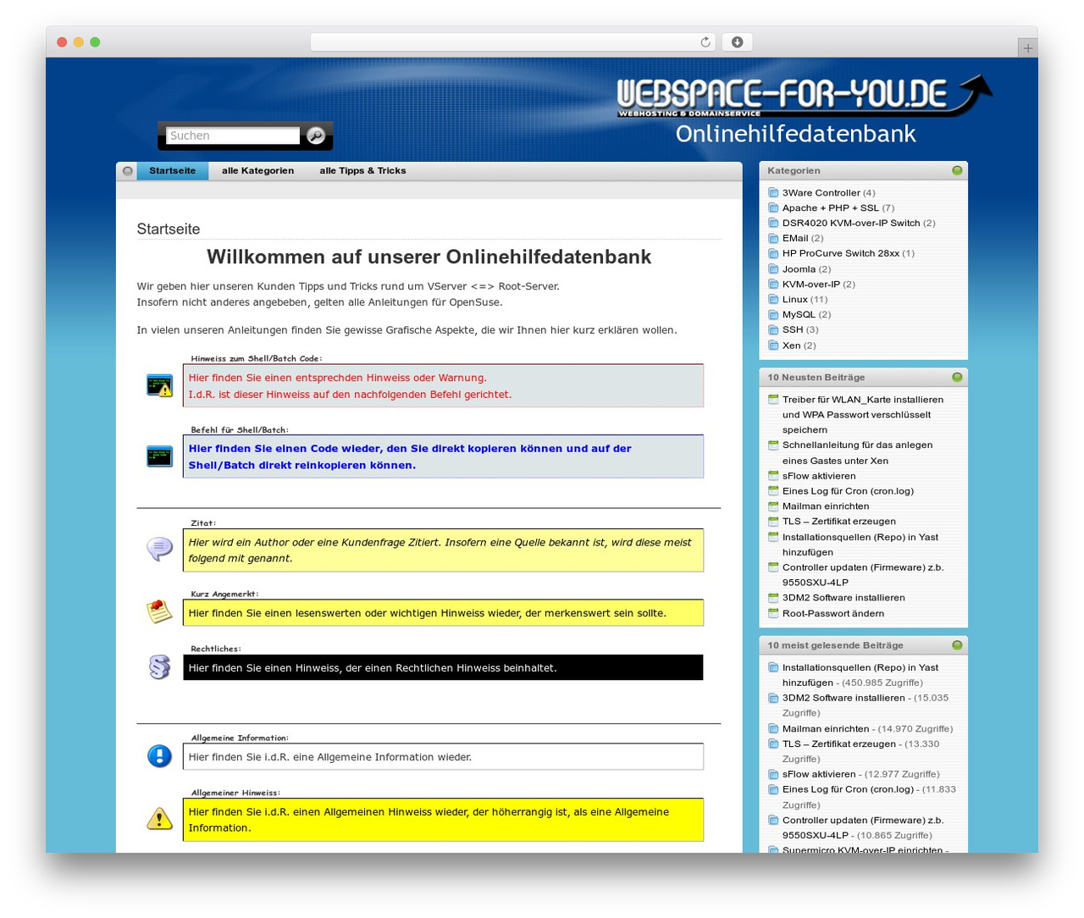Click calendar icon beside sFlow aktivieren in Neusten Beiträge
This screenshot has height=918, width=1084.
point(773,476)
